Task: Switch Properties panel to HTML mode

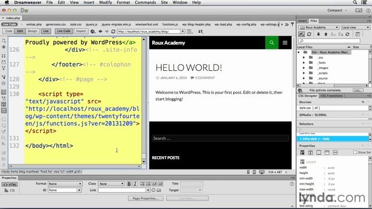Action: pyautogui.click(x=10, y=185)
